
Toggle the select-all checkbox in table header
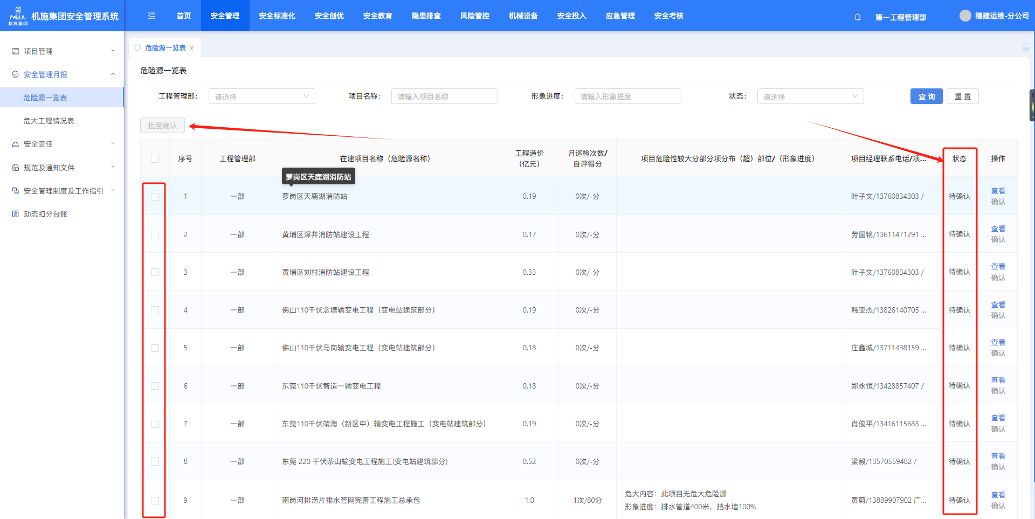pos(155,158)
